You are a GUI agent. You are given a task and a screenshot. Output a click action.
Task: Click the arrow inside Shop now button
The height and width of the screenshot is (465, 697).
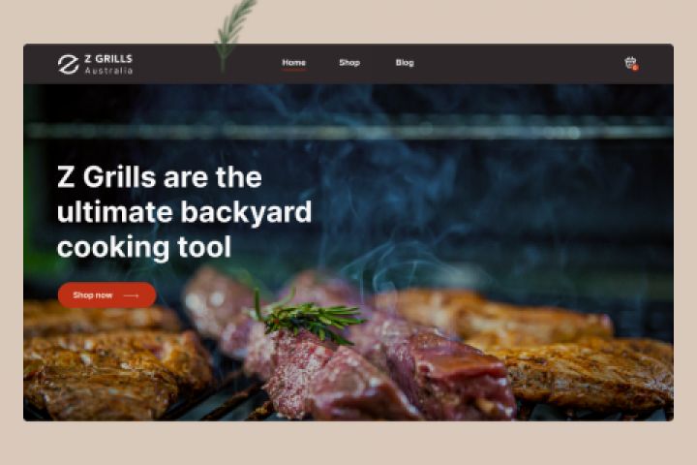[x=131, y=295]
